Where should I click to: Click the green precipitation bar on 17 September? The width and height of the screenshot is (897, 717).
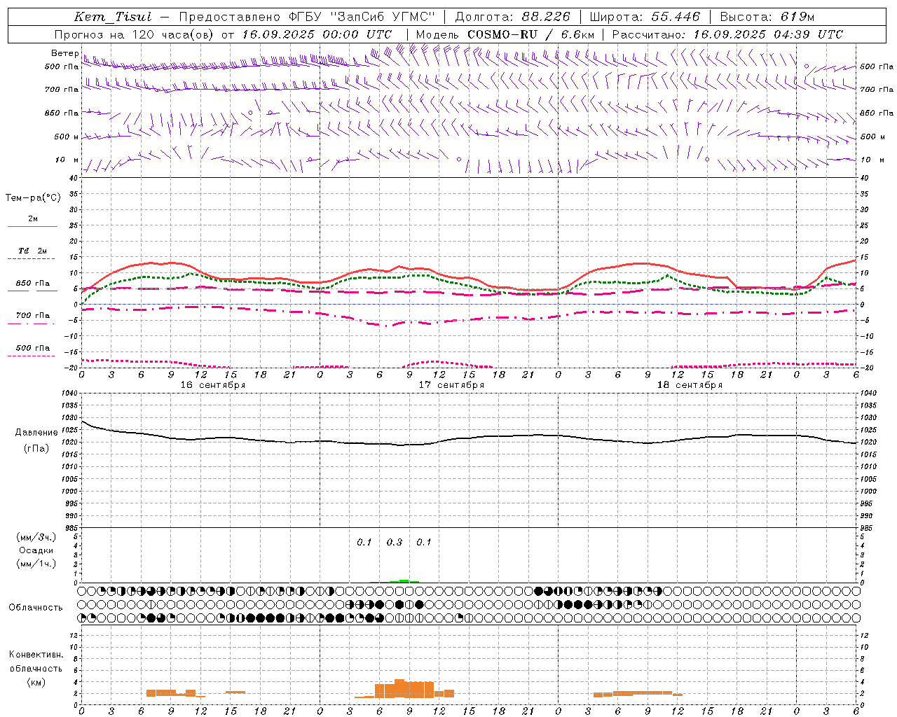[404, 580]
